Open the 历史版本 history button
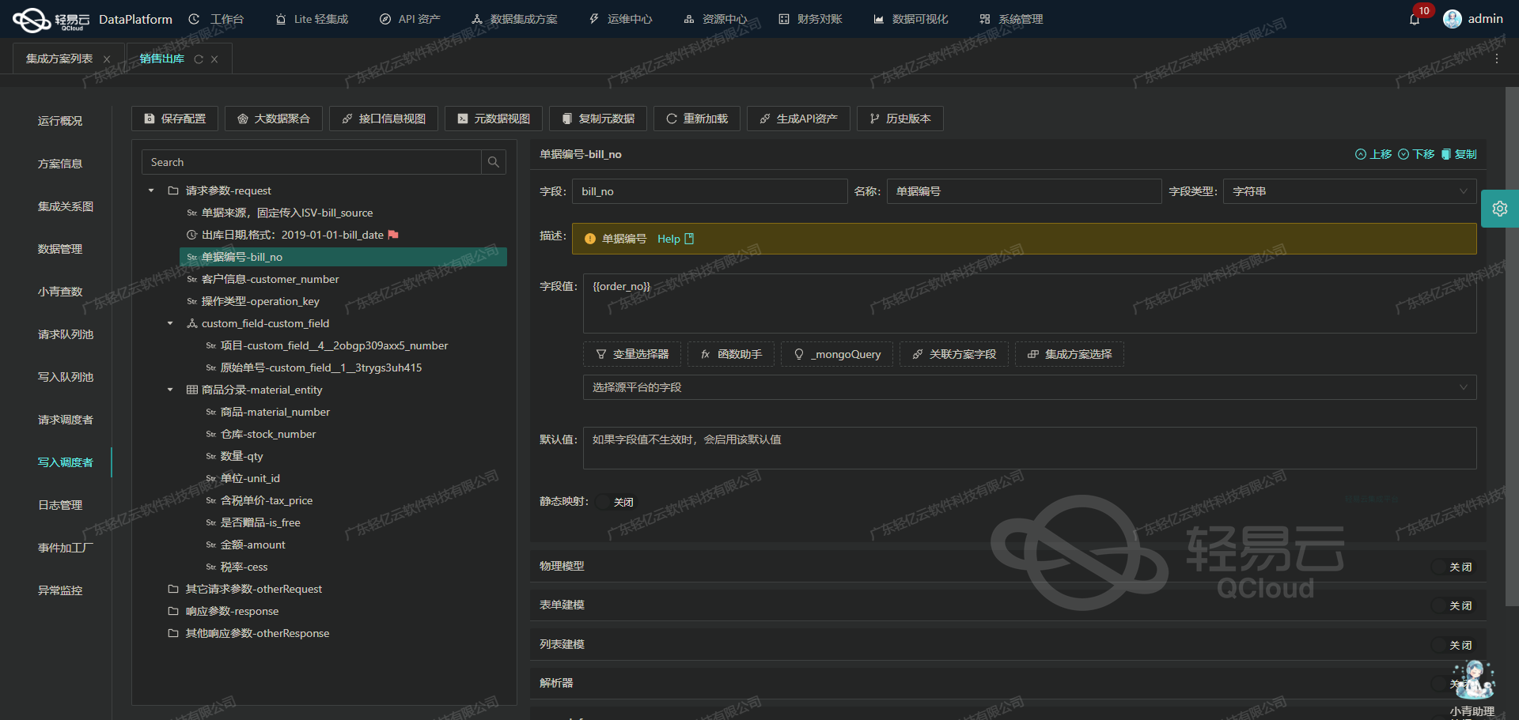The image size is (1519, 720). [x=900, y=119]
